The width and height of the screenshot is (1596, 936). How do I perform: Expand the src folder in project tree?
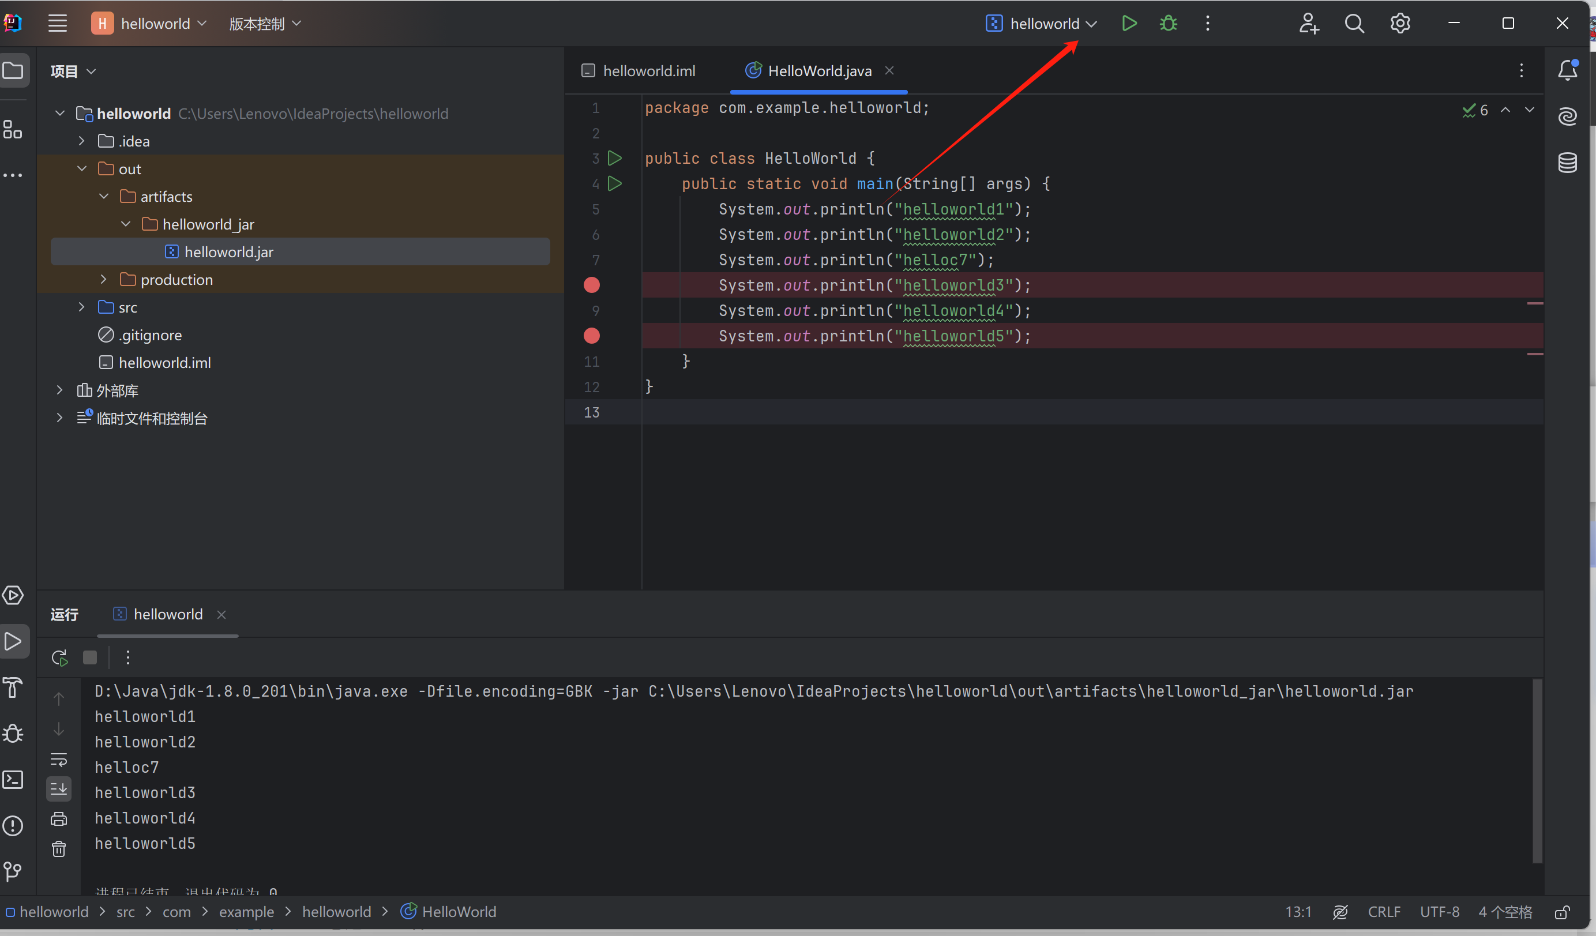[x=81, y=307]
